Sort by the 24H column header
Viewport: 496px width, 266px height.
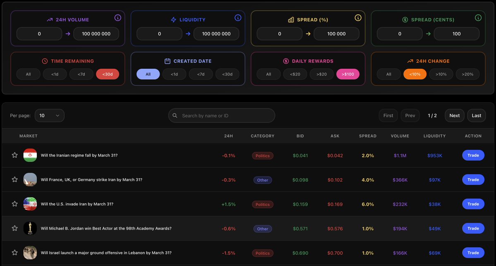[x=228, y=136]
